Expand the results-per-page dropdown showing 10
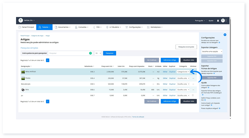 (x=98, y=53)
